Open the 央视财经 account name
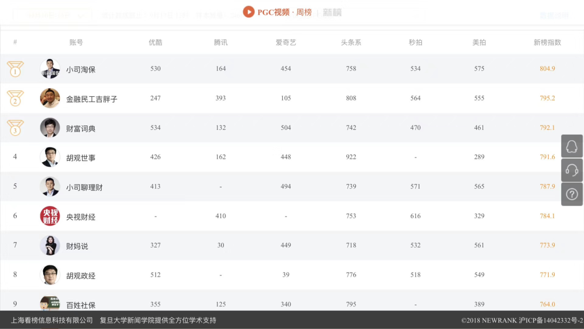The height and width of the screenshot is (329, 584). 81,217
